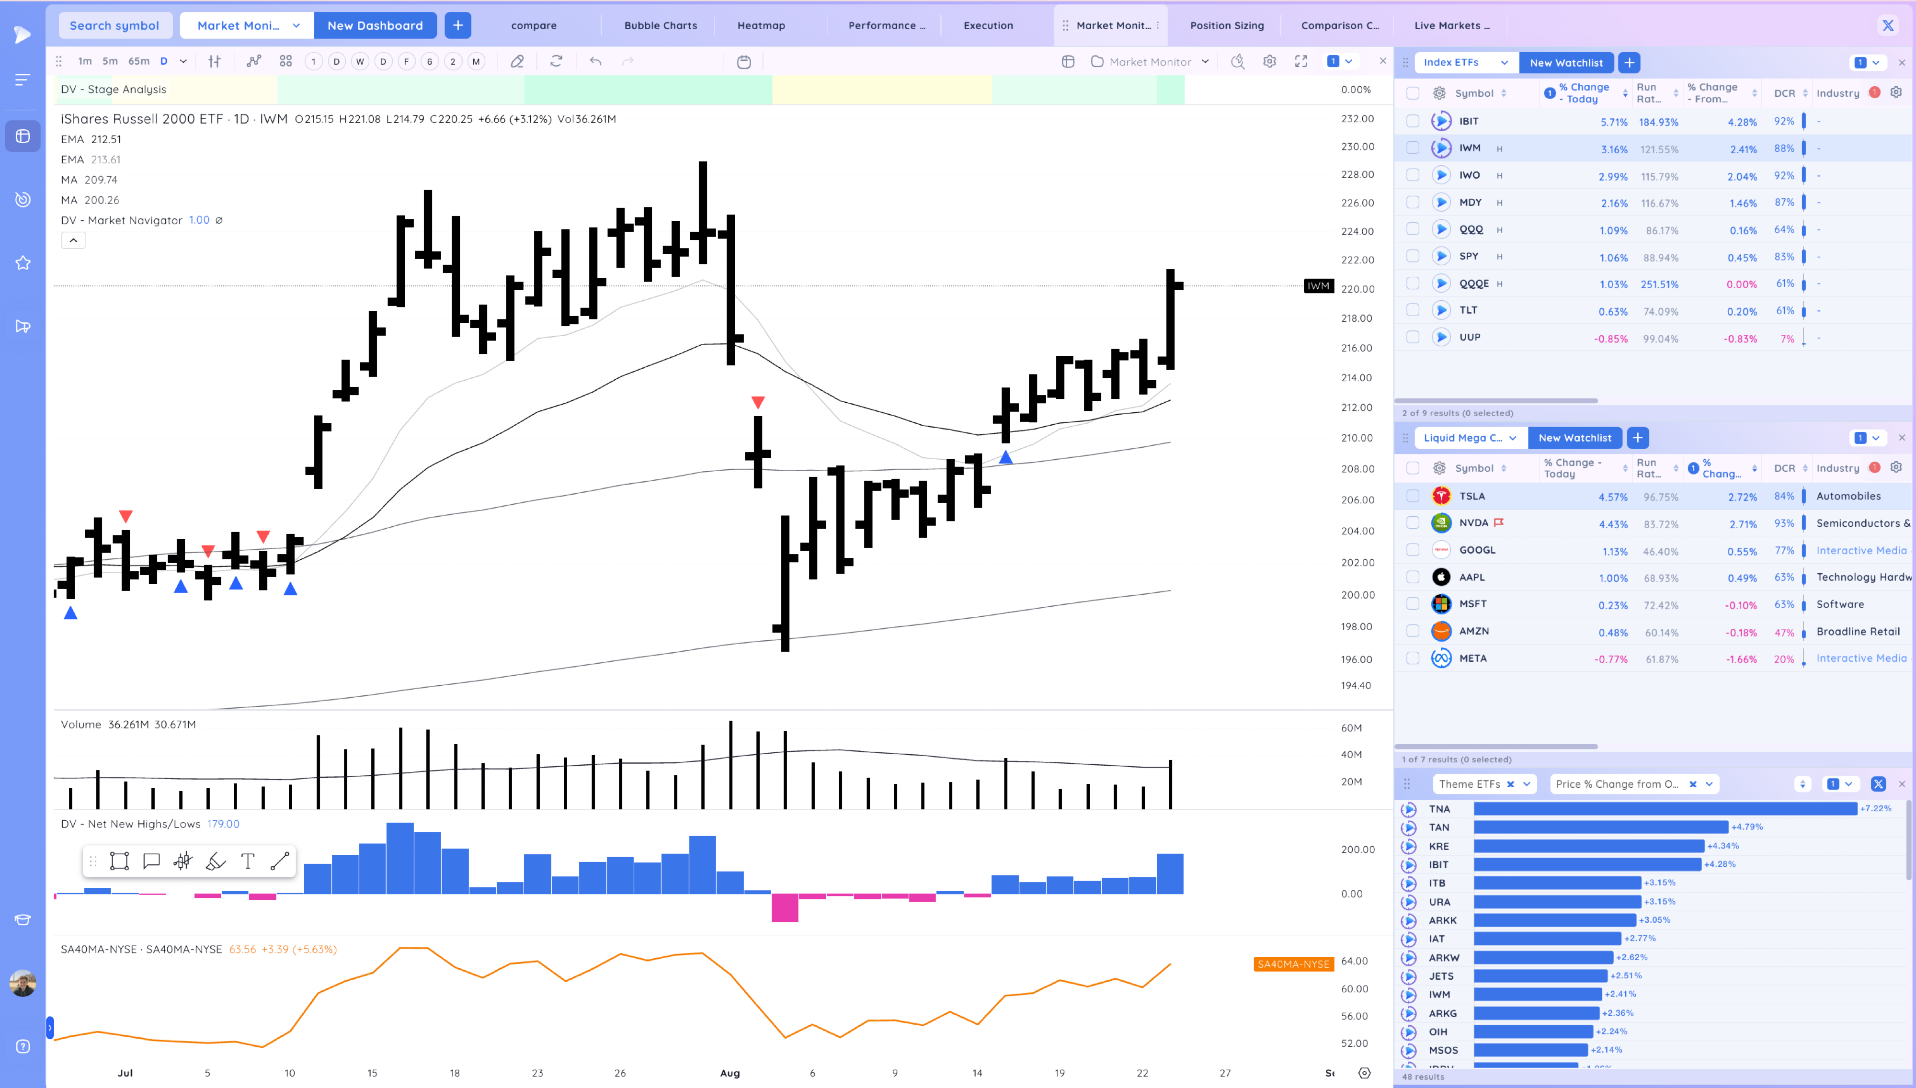Click the undo arrow icon
The image size is (1916, 1088).
tap(595, 61)
